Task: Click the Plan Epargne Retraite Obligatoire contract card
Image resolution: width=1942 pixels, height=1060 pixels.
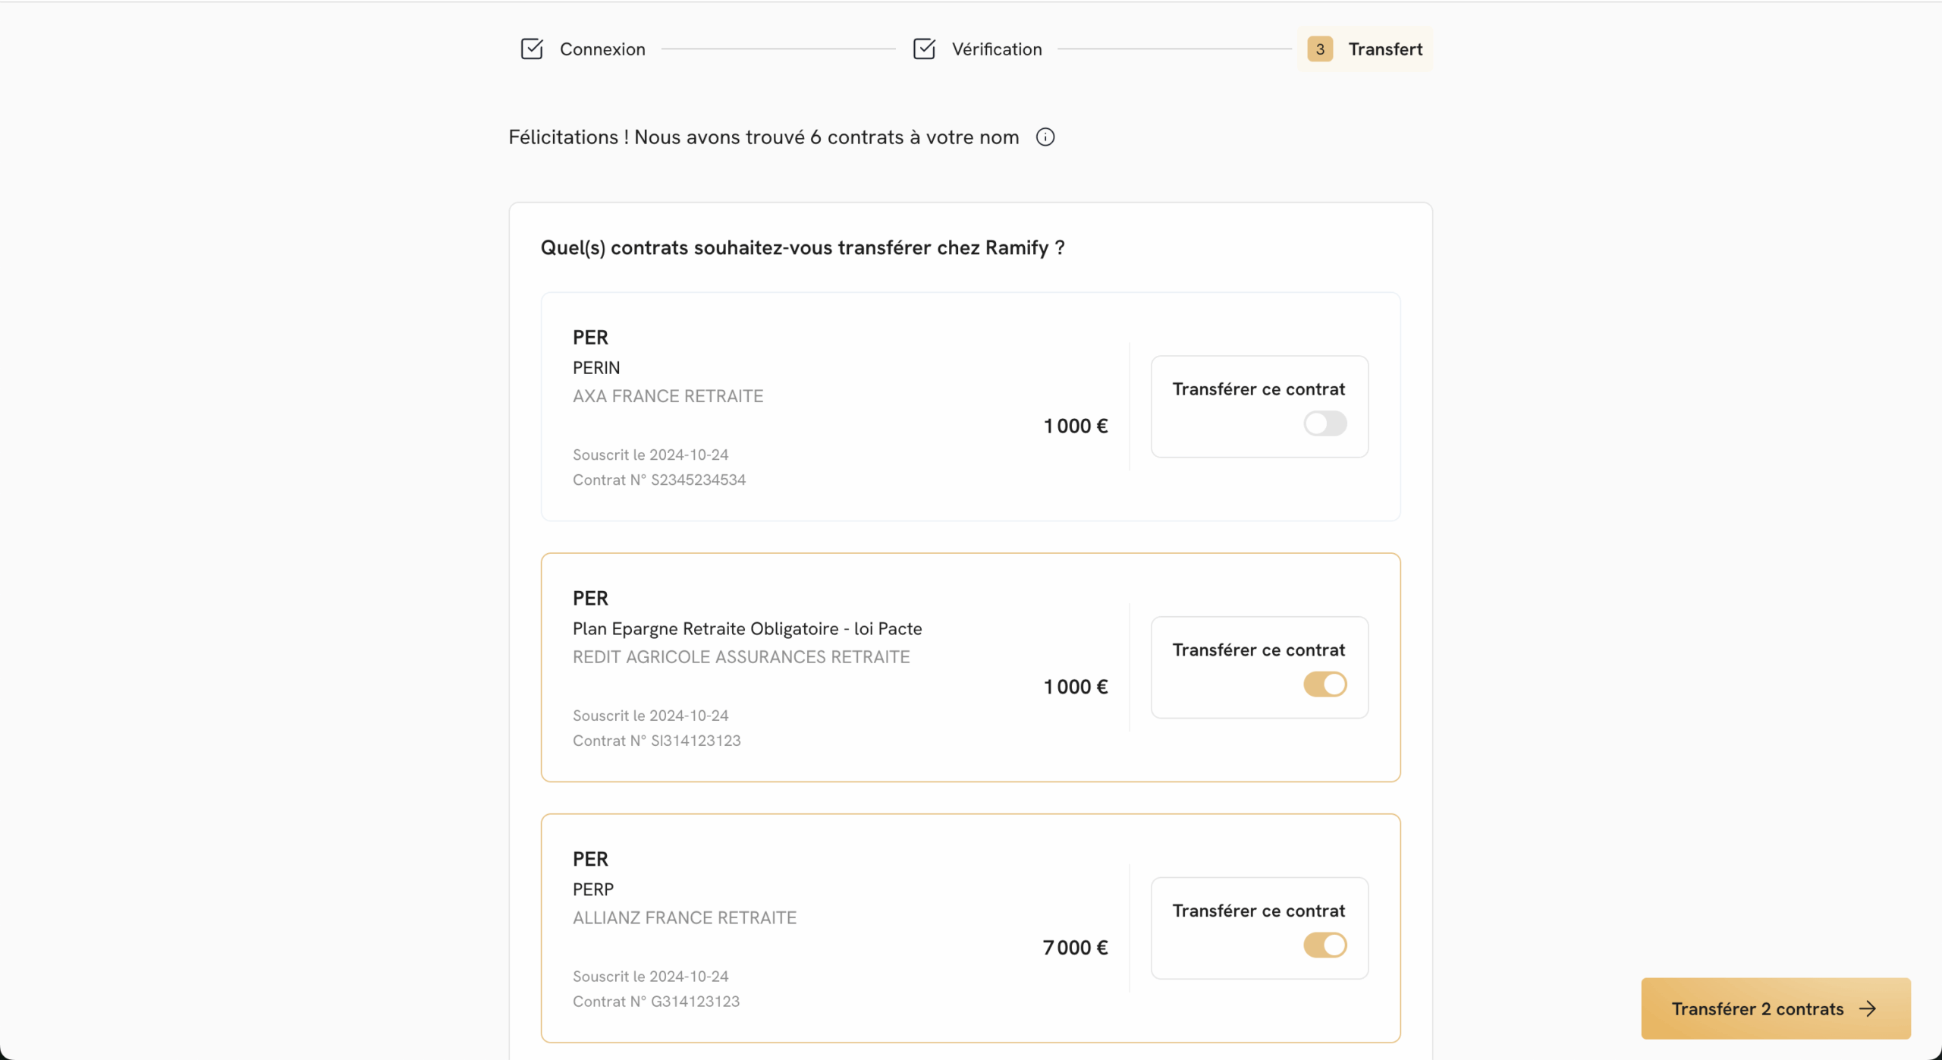Action: (x=834, y=668)
